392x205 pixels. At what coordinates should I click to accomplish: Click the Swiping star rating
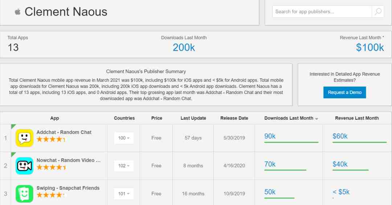coord(50,195)
